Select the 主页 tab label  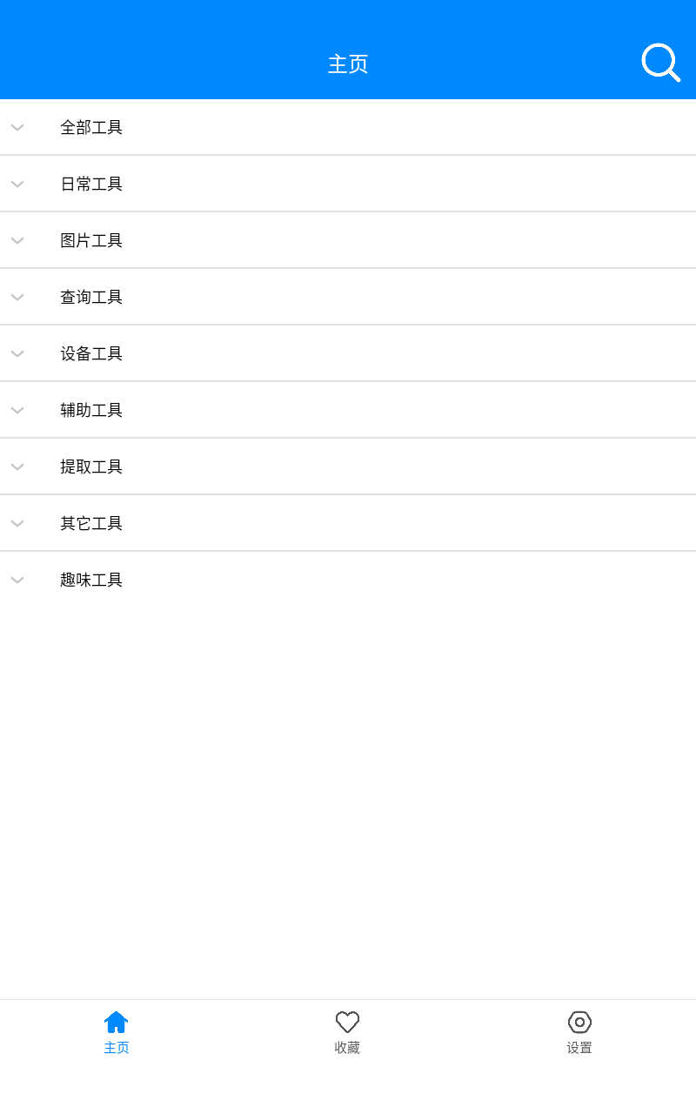[x=116, y=1048]
